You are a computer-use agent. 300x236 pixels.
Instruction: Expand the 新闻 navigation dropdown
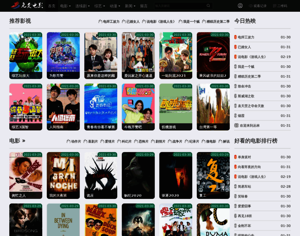(x=130, y=6)
